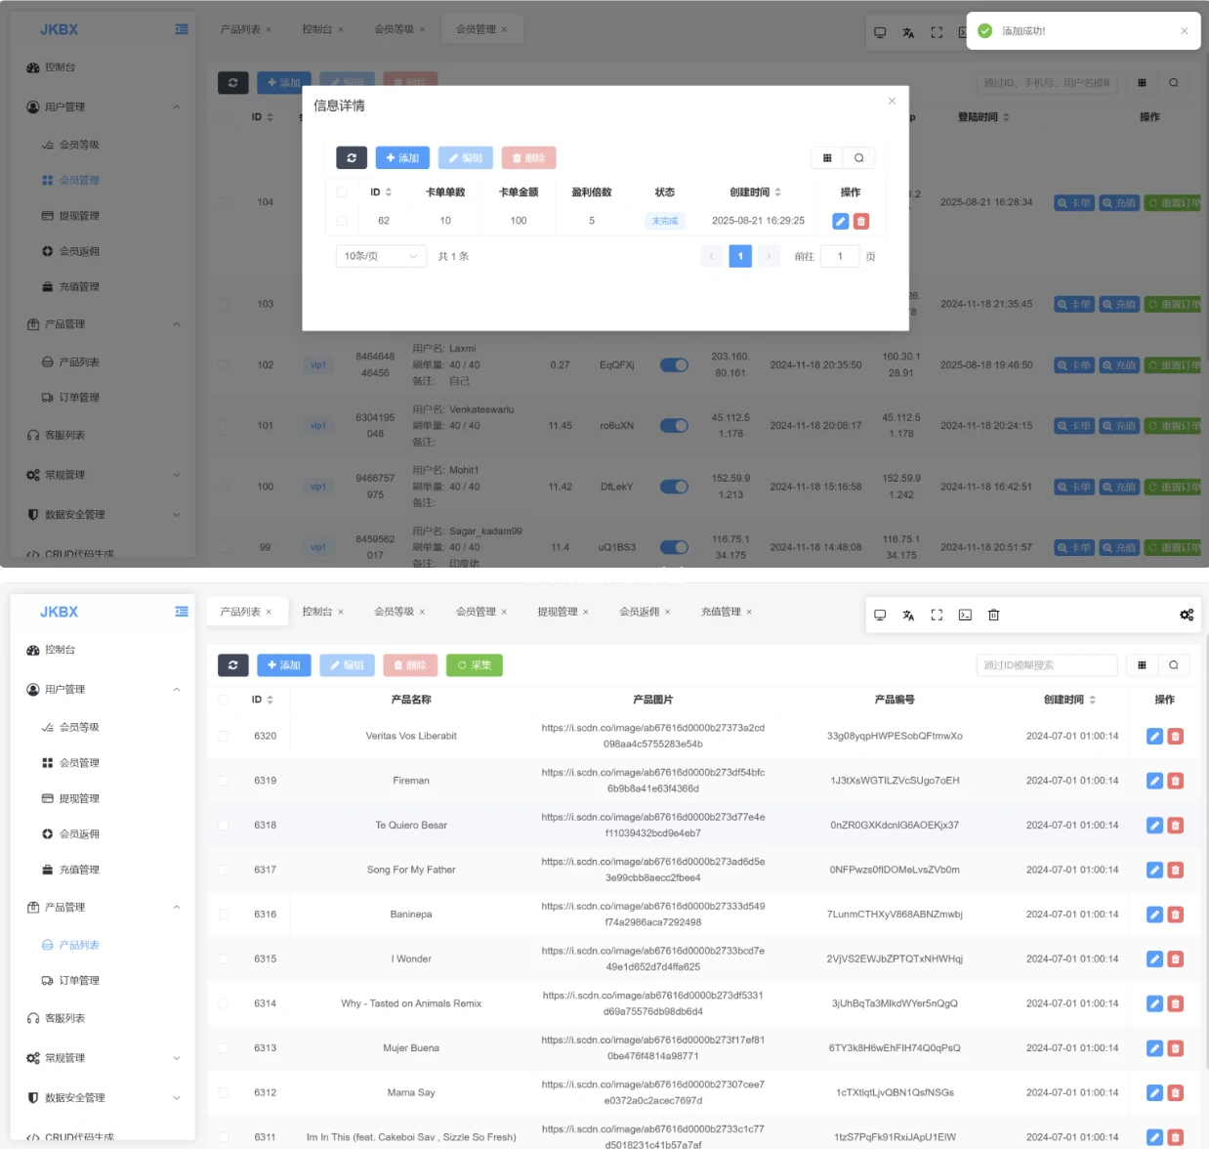
Task: Open the settings gears icon in the lower header
Action: click(1187, 615)
